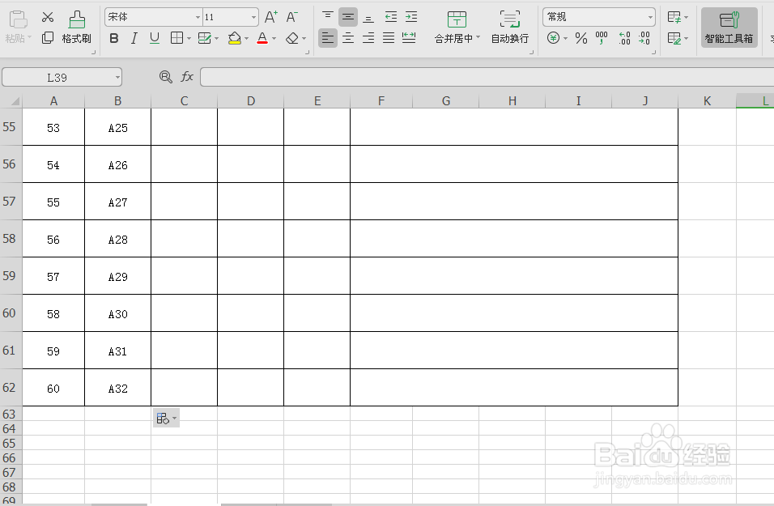Click the magnifier icon beside fx
The width and height of the screenshot is (774, 506).
pyautogui.click(x=165, y=77)
